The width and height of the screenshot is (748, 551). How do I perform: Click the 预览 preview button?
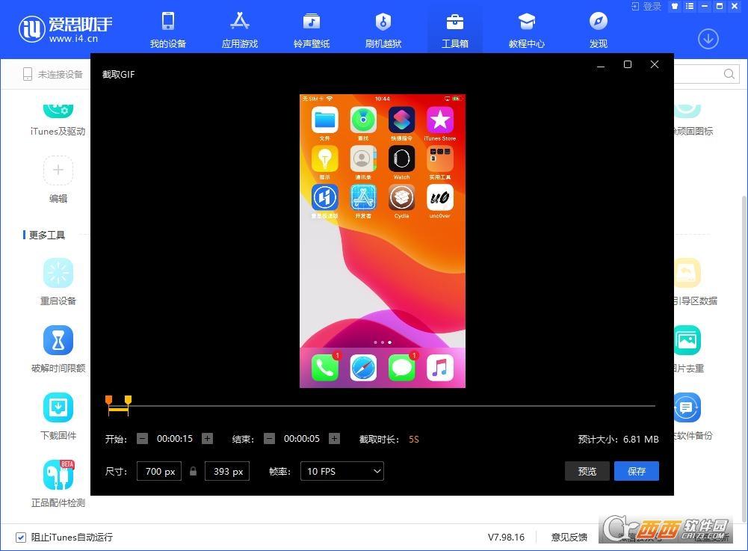coord(587,471)
